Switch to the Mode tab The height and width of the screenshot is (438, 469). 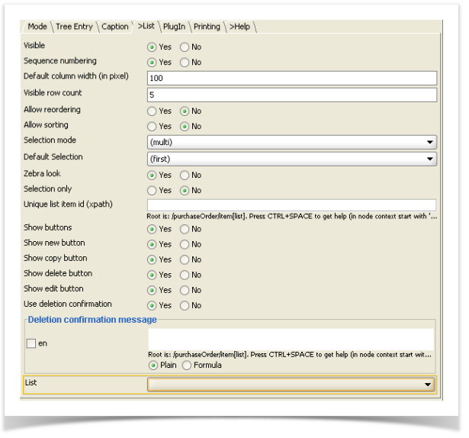(37, 27)
